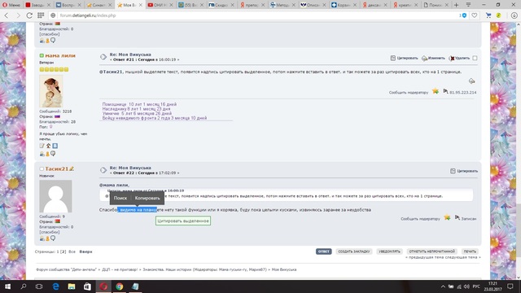Click the star thank icon in reply #22
This screenshot has height=293, width=521.
point(447,217)
